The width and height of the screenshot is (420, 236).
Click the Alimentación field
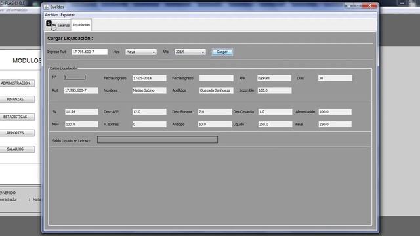click(335, 112)
